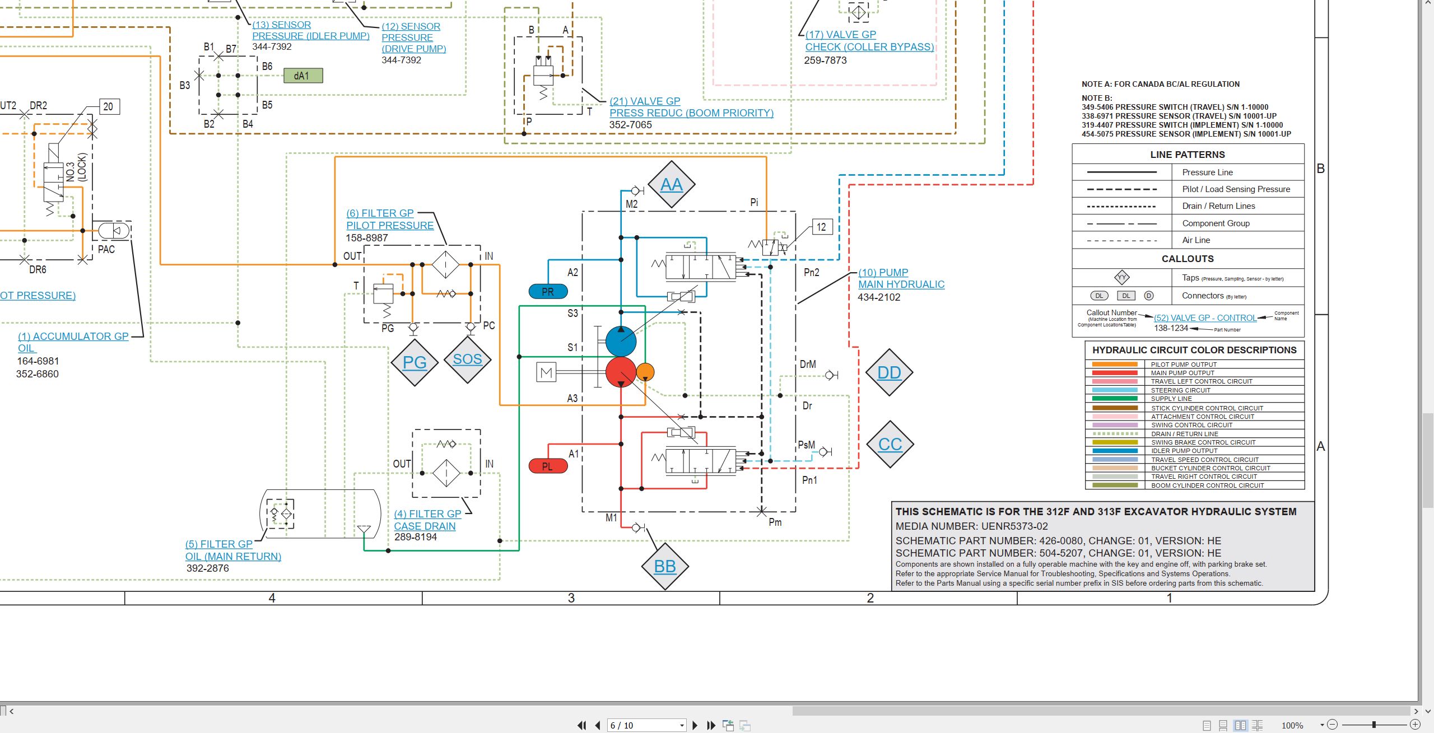
Task: Open the (1) ACCUMULATOR GP OIL link
Action: click(x=73, y=342)
